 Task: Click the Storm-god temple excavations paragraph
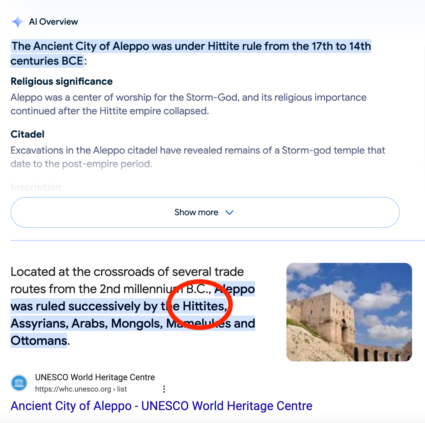[198, 157]
